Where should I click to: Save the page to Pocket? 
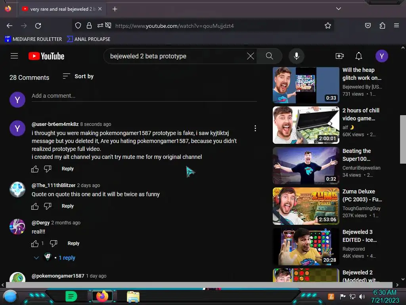tap(368, 25)
